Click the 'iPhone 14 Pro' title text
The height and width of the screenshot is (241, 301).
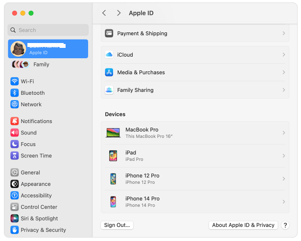pos(142,198)
